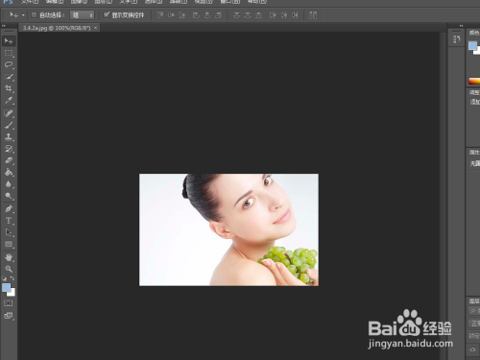Choose the Zoom magnifier tool
480x360 pixels.
tap(9, 269)
